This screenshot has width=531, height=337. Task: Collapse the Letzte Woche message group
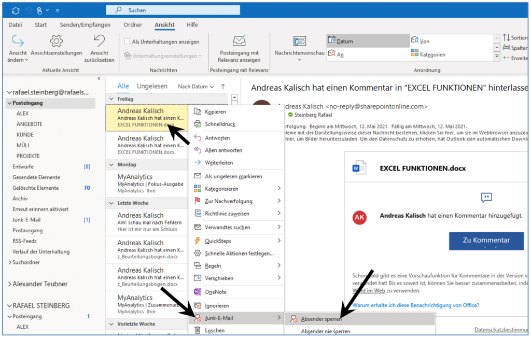coord(111,203)
